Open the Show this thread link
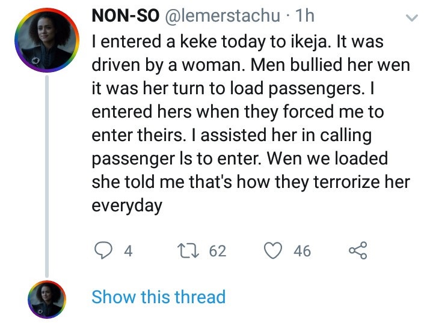 click(x=158, y=297)
